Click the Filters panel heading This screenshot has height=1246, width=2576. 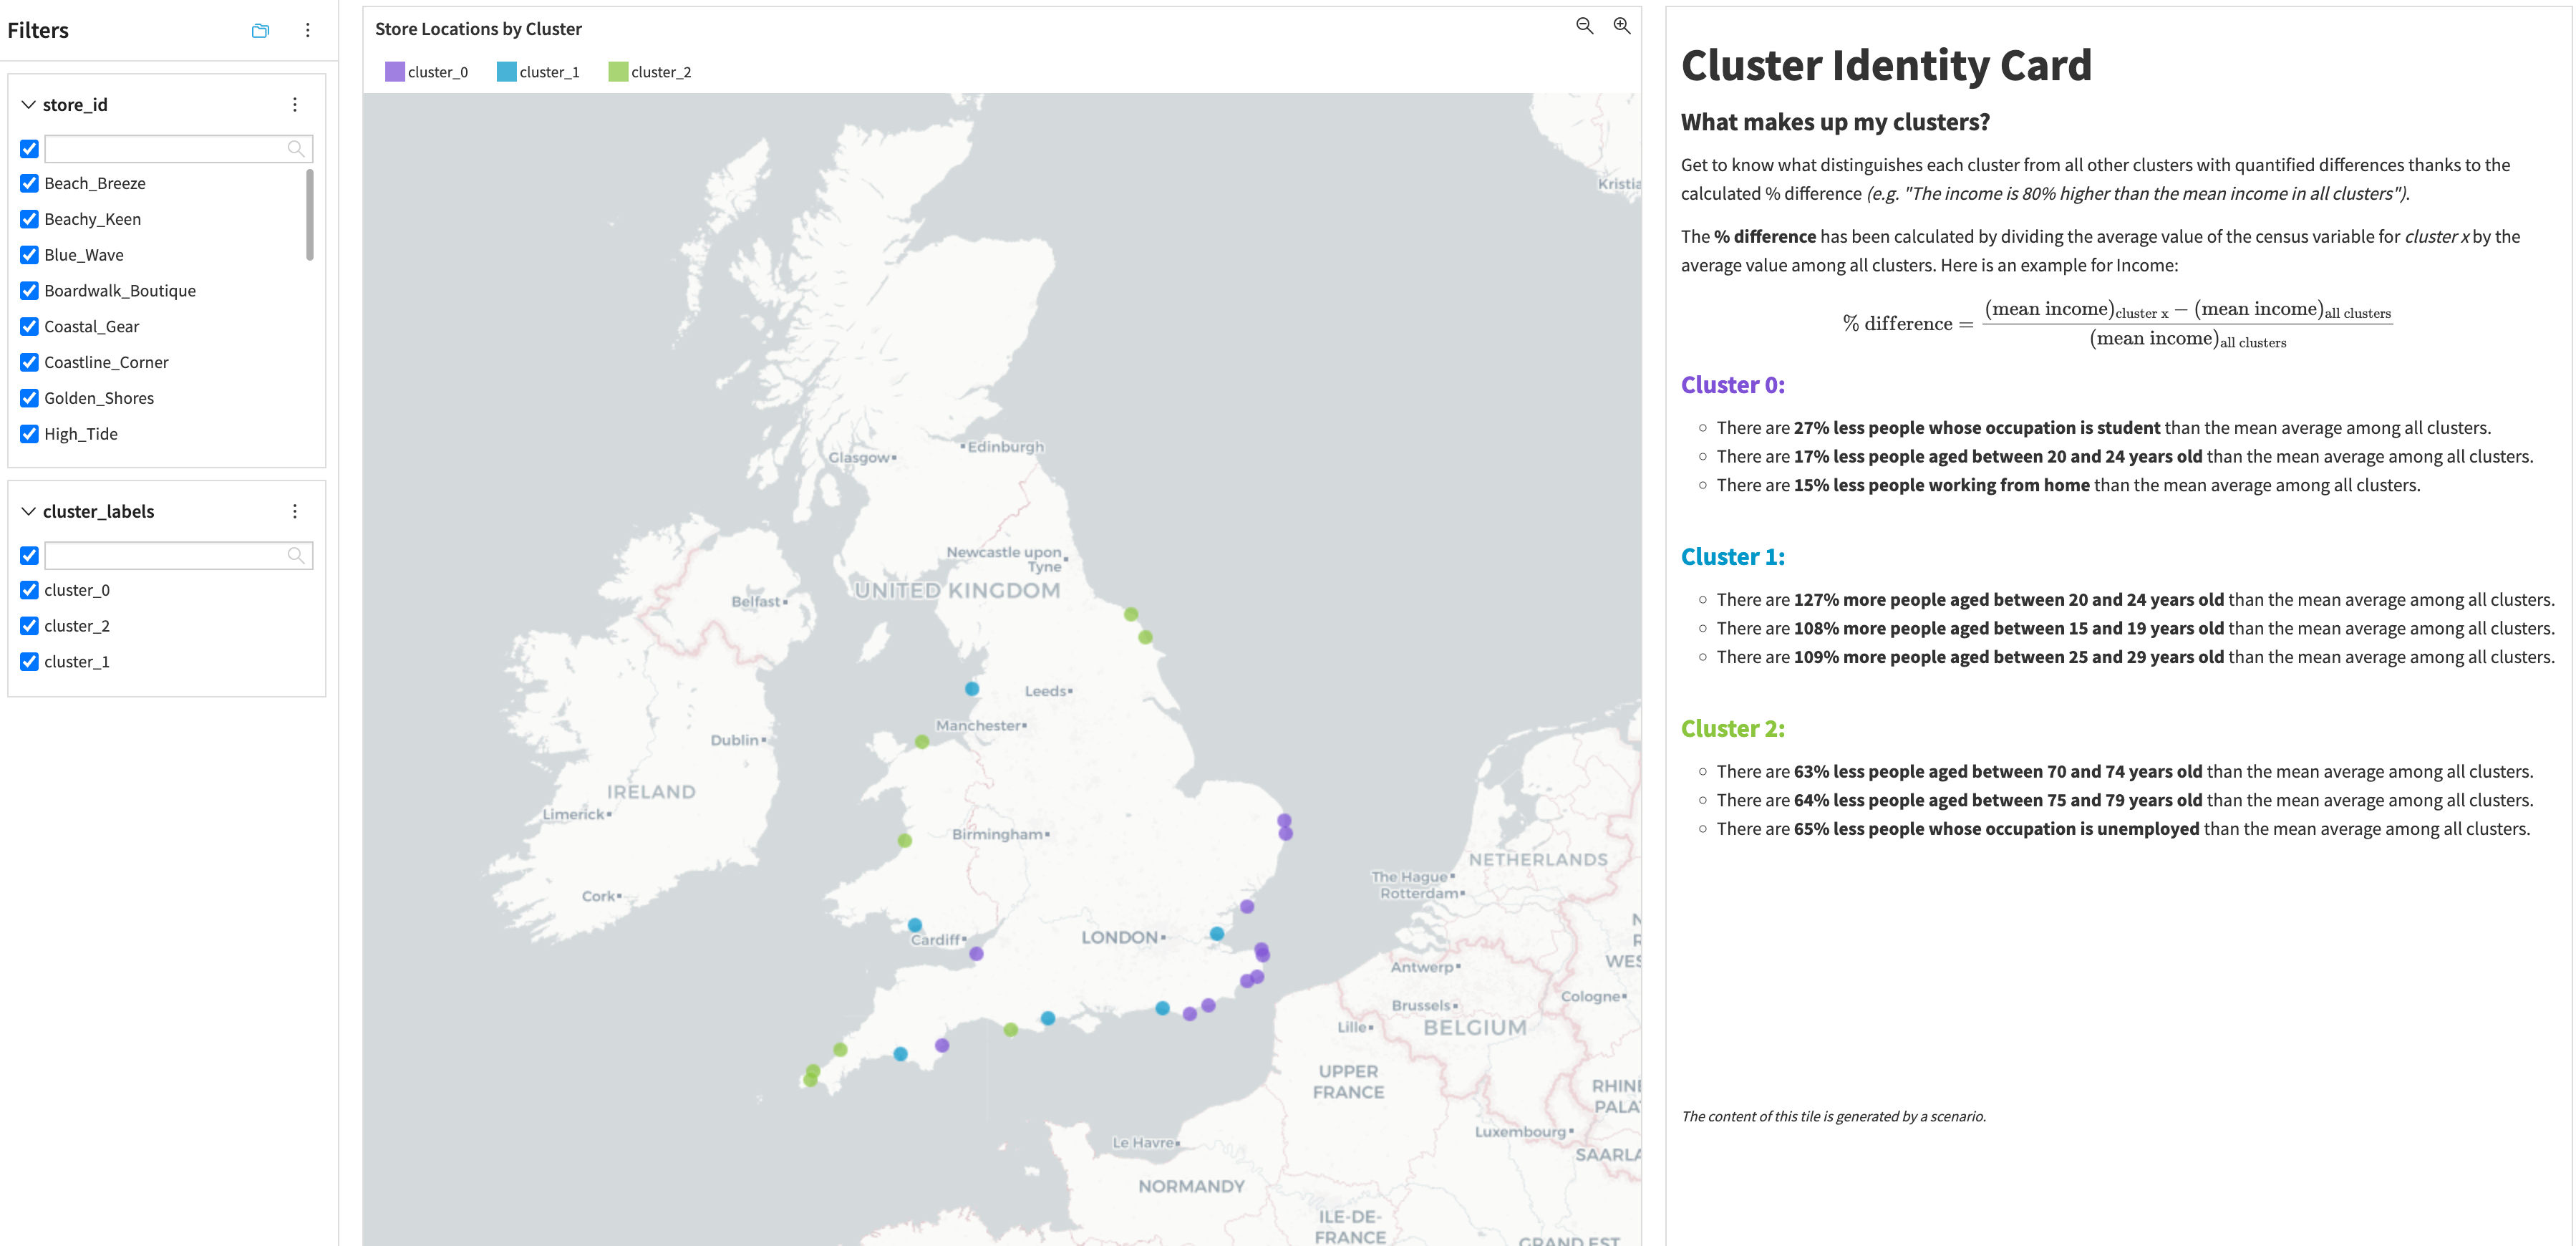click(38, 31)
